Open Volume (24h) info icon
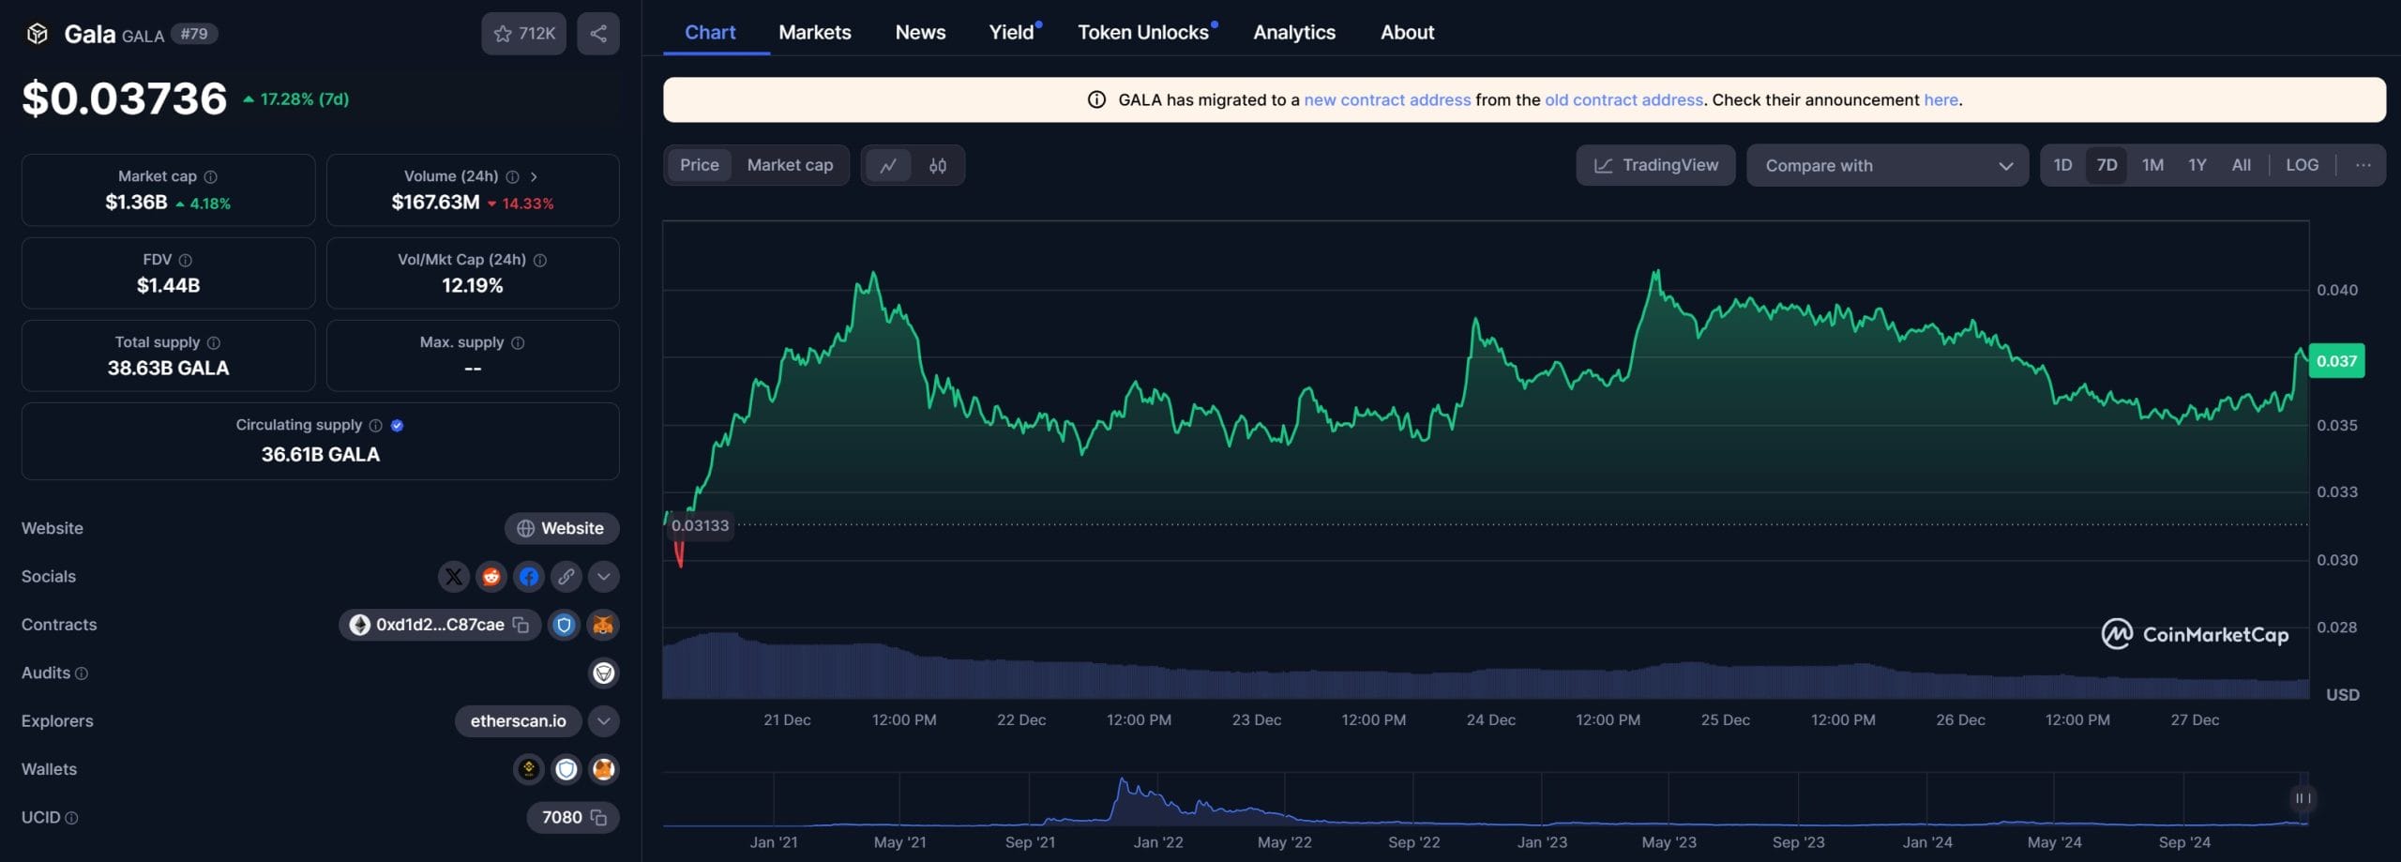This screenshot has width=2401, height=862. [x=512, y=176]
